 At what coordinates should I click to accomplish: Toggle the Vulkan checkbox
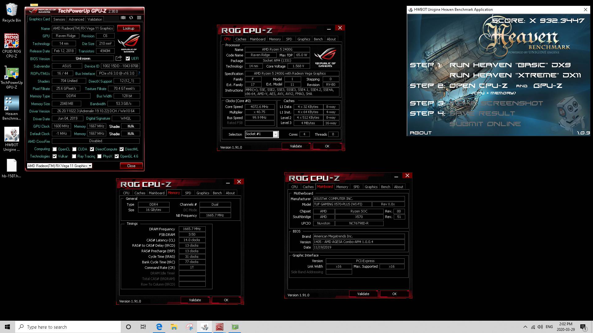[55, 156]
